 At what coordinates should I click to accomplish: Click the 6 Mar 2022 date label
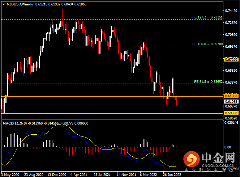(148, 175)
